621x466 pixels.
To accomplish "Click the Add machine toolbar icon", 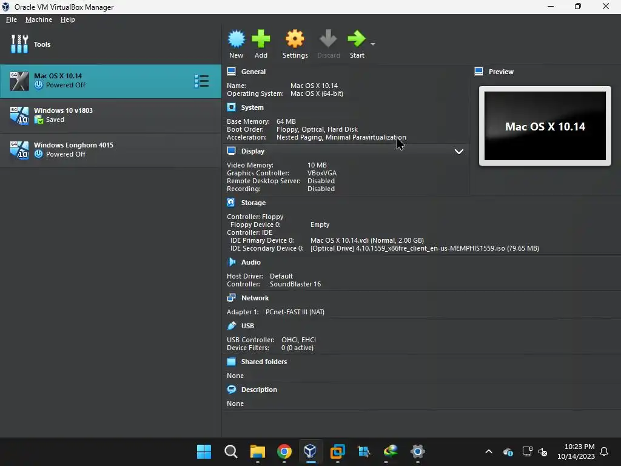I will point(261,39).
